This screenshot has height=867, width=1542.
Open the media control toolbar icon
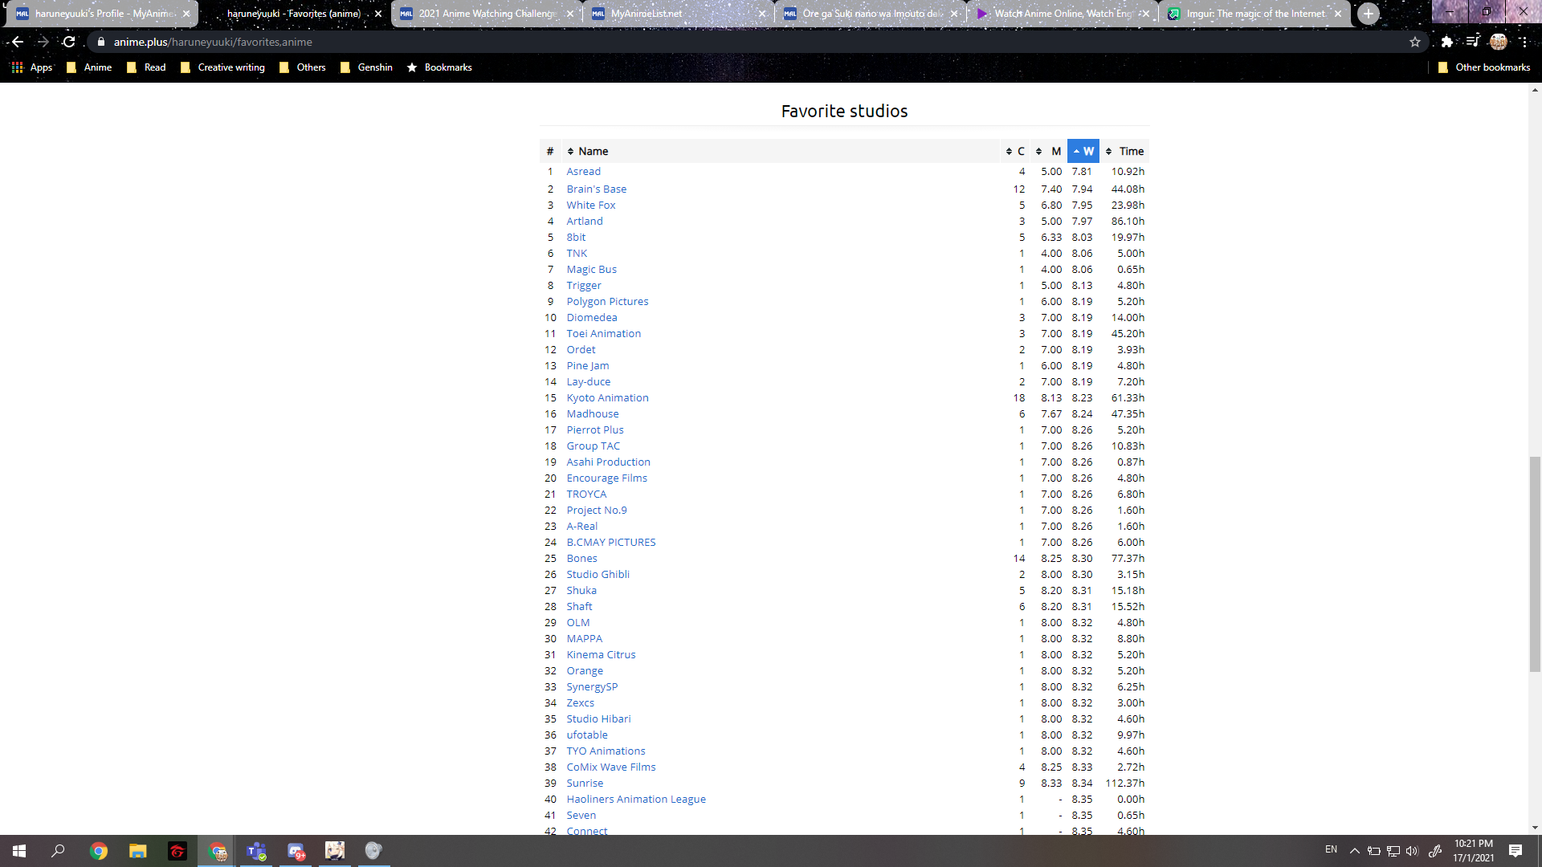pos(1473,42)
